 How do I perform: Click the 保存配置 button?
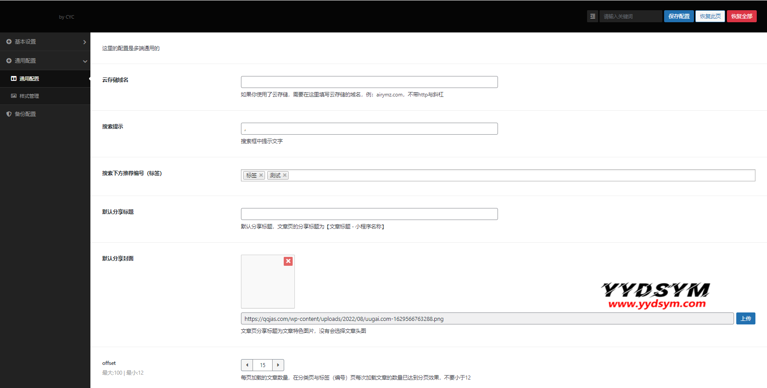(x=678, y=16)
